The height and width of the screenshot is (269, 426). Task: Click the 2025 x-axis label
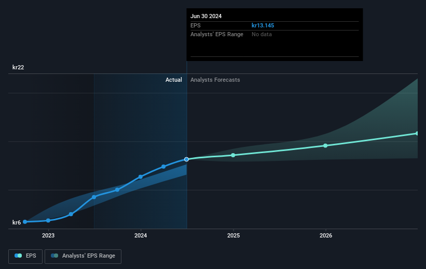pos(233,235)
